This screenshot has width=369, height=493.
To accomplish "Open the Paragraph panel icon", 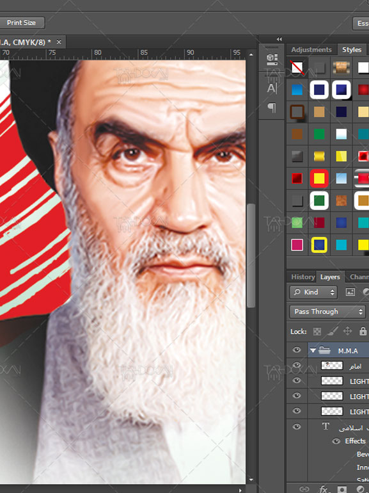I will [x=272, y=108].
